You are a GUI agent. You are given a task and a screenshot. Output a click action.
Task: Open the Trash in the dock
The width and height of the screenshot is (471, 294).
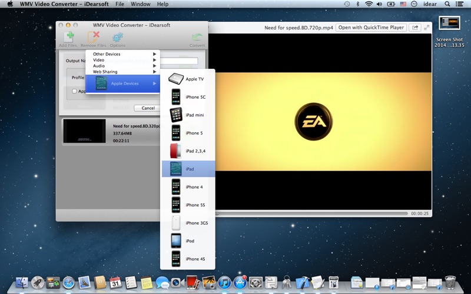(x=450, y=282)
